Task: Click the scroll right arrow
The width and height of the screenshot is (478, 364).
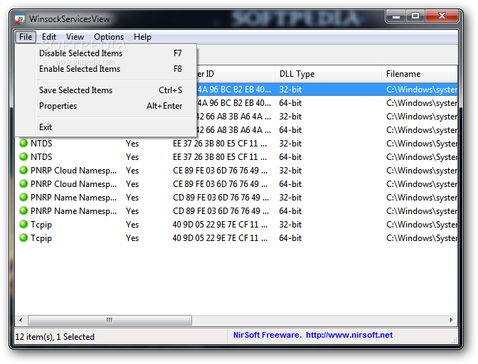Action: pyautogui.click(x=452, y=320)
